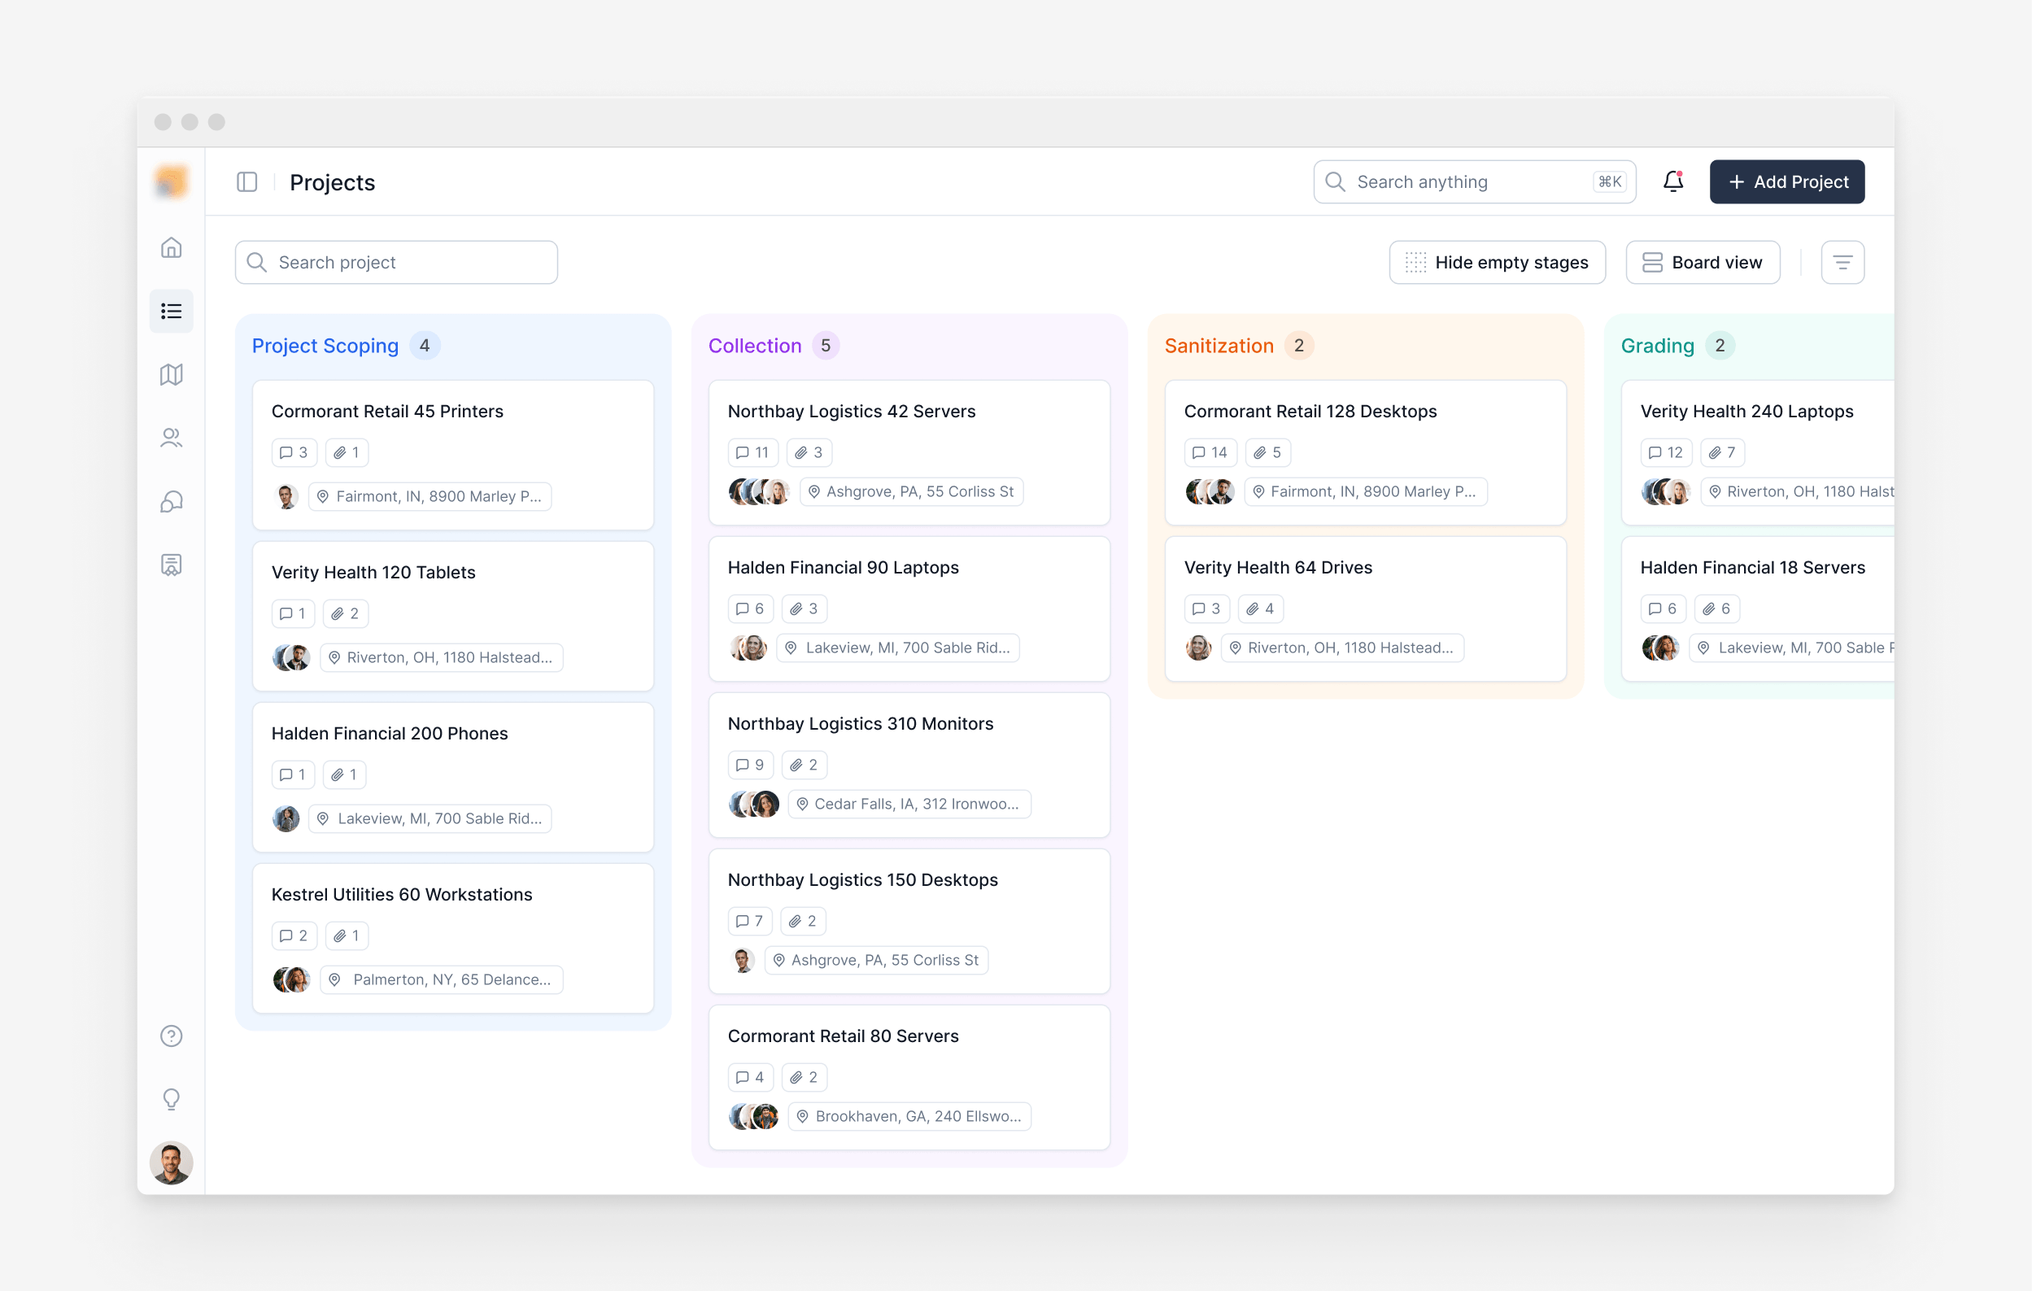Select the projects list icon in sidebar

click(x=172, y=312)
